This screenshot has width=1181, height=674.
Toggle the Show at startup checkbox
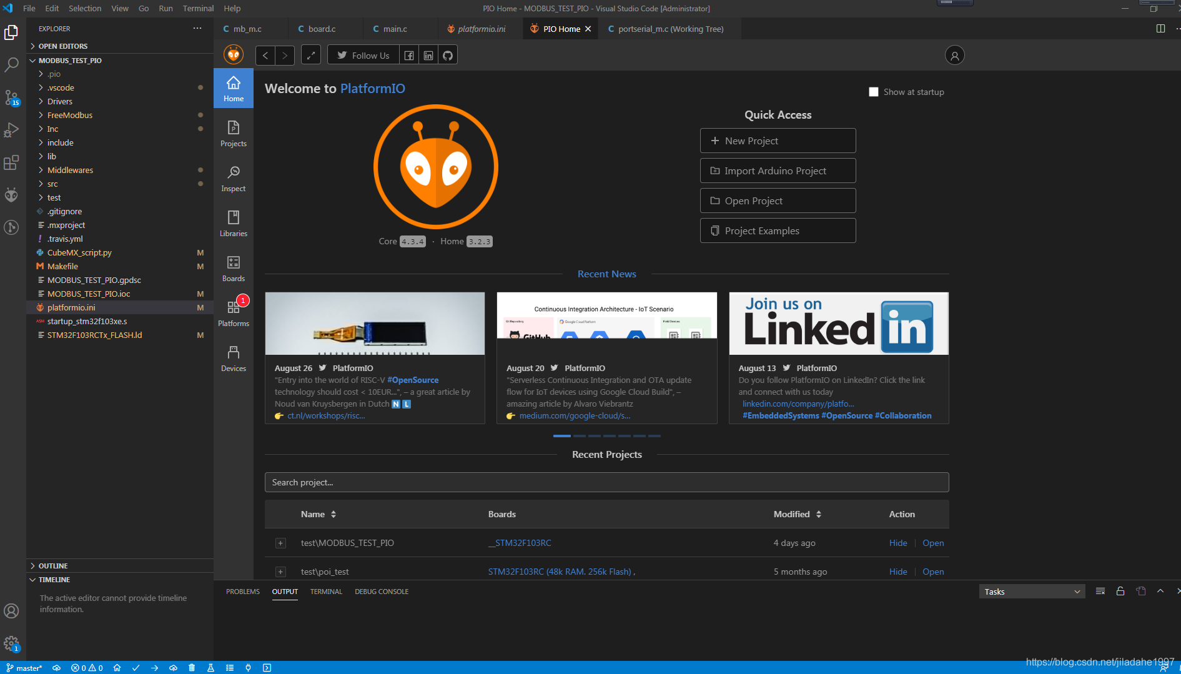pos(874,92)
